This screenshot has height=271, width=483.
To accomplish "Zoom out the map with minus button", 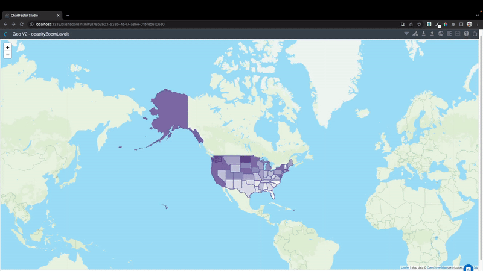I will pyautogui.click(x=7, y=55).
